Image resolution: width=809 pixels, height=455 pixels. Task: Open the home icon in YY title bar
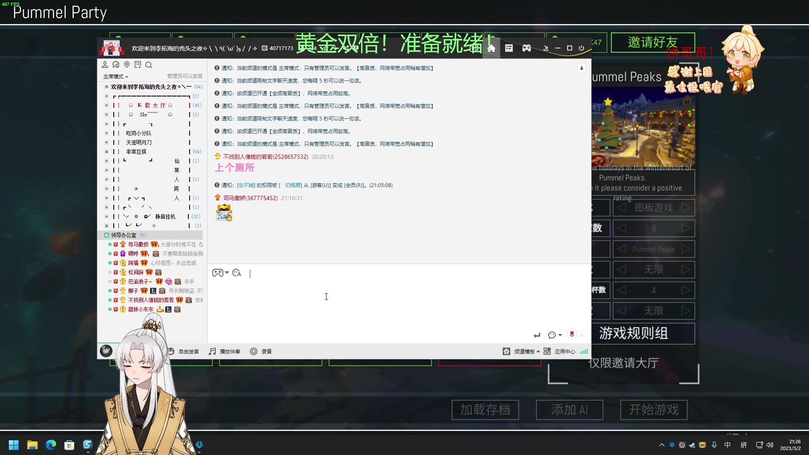[491, 48]
